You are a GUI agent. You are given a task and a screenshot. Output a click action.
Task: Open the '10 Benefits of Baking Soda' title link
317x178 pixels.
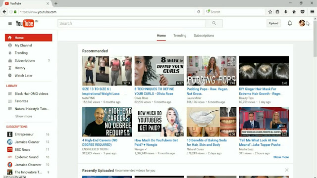tap(207, 142)
